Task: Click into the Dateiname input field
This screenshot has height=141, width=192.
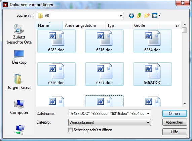Action: click(107, 114)
